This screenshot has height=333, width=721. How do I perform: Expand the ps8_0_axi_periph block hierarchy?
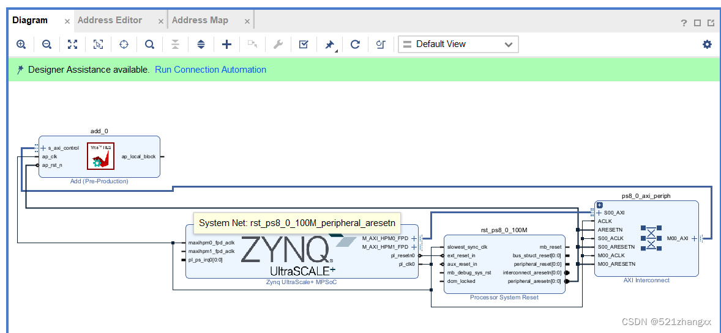600,205
